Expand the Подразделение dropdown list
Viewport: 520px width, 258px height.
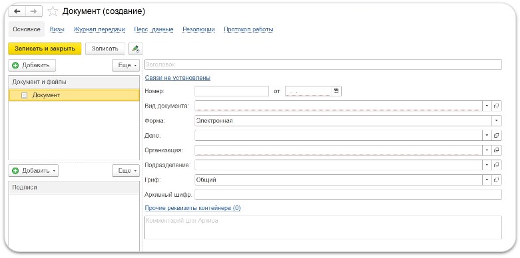pyautogui.click(x=487, y=165)
